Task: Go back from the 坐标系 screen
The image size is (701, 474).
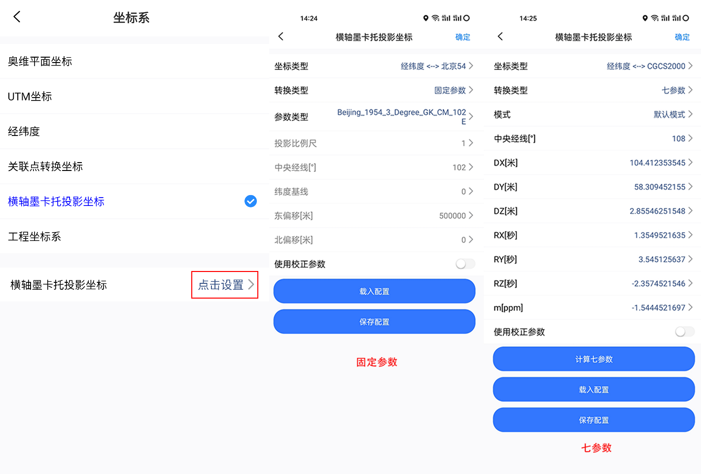Action: tap(17, 17)
